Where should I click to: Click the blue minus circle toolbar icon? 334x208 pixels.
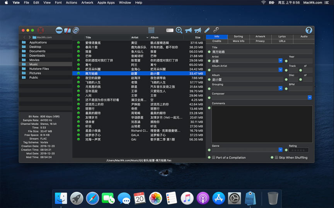click(59, 30)
